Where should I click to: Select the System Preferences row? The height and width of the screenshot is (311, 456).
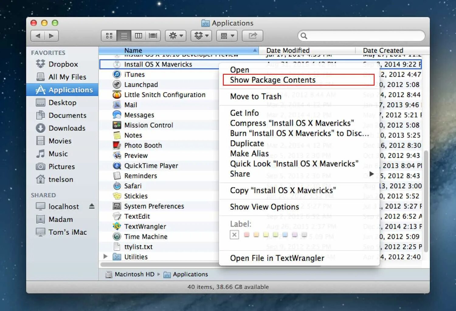click(158, 206)
